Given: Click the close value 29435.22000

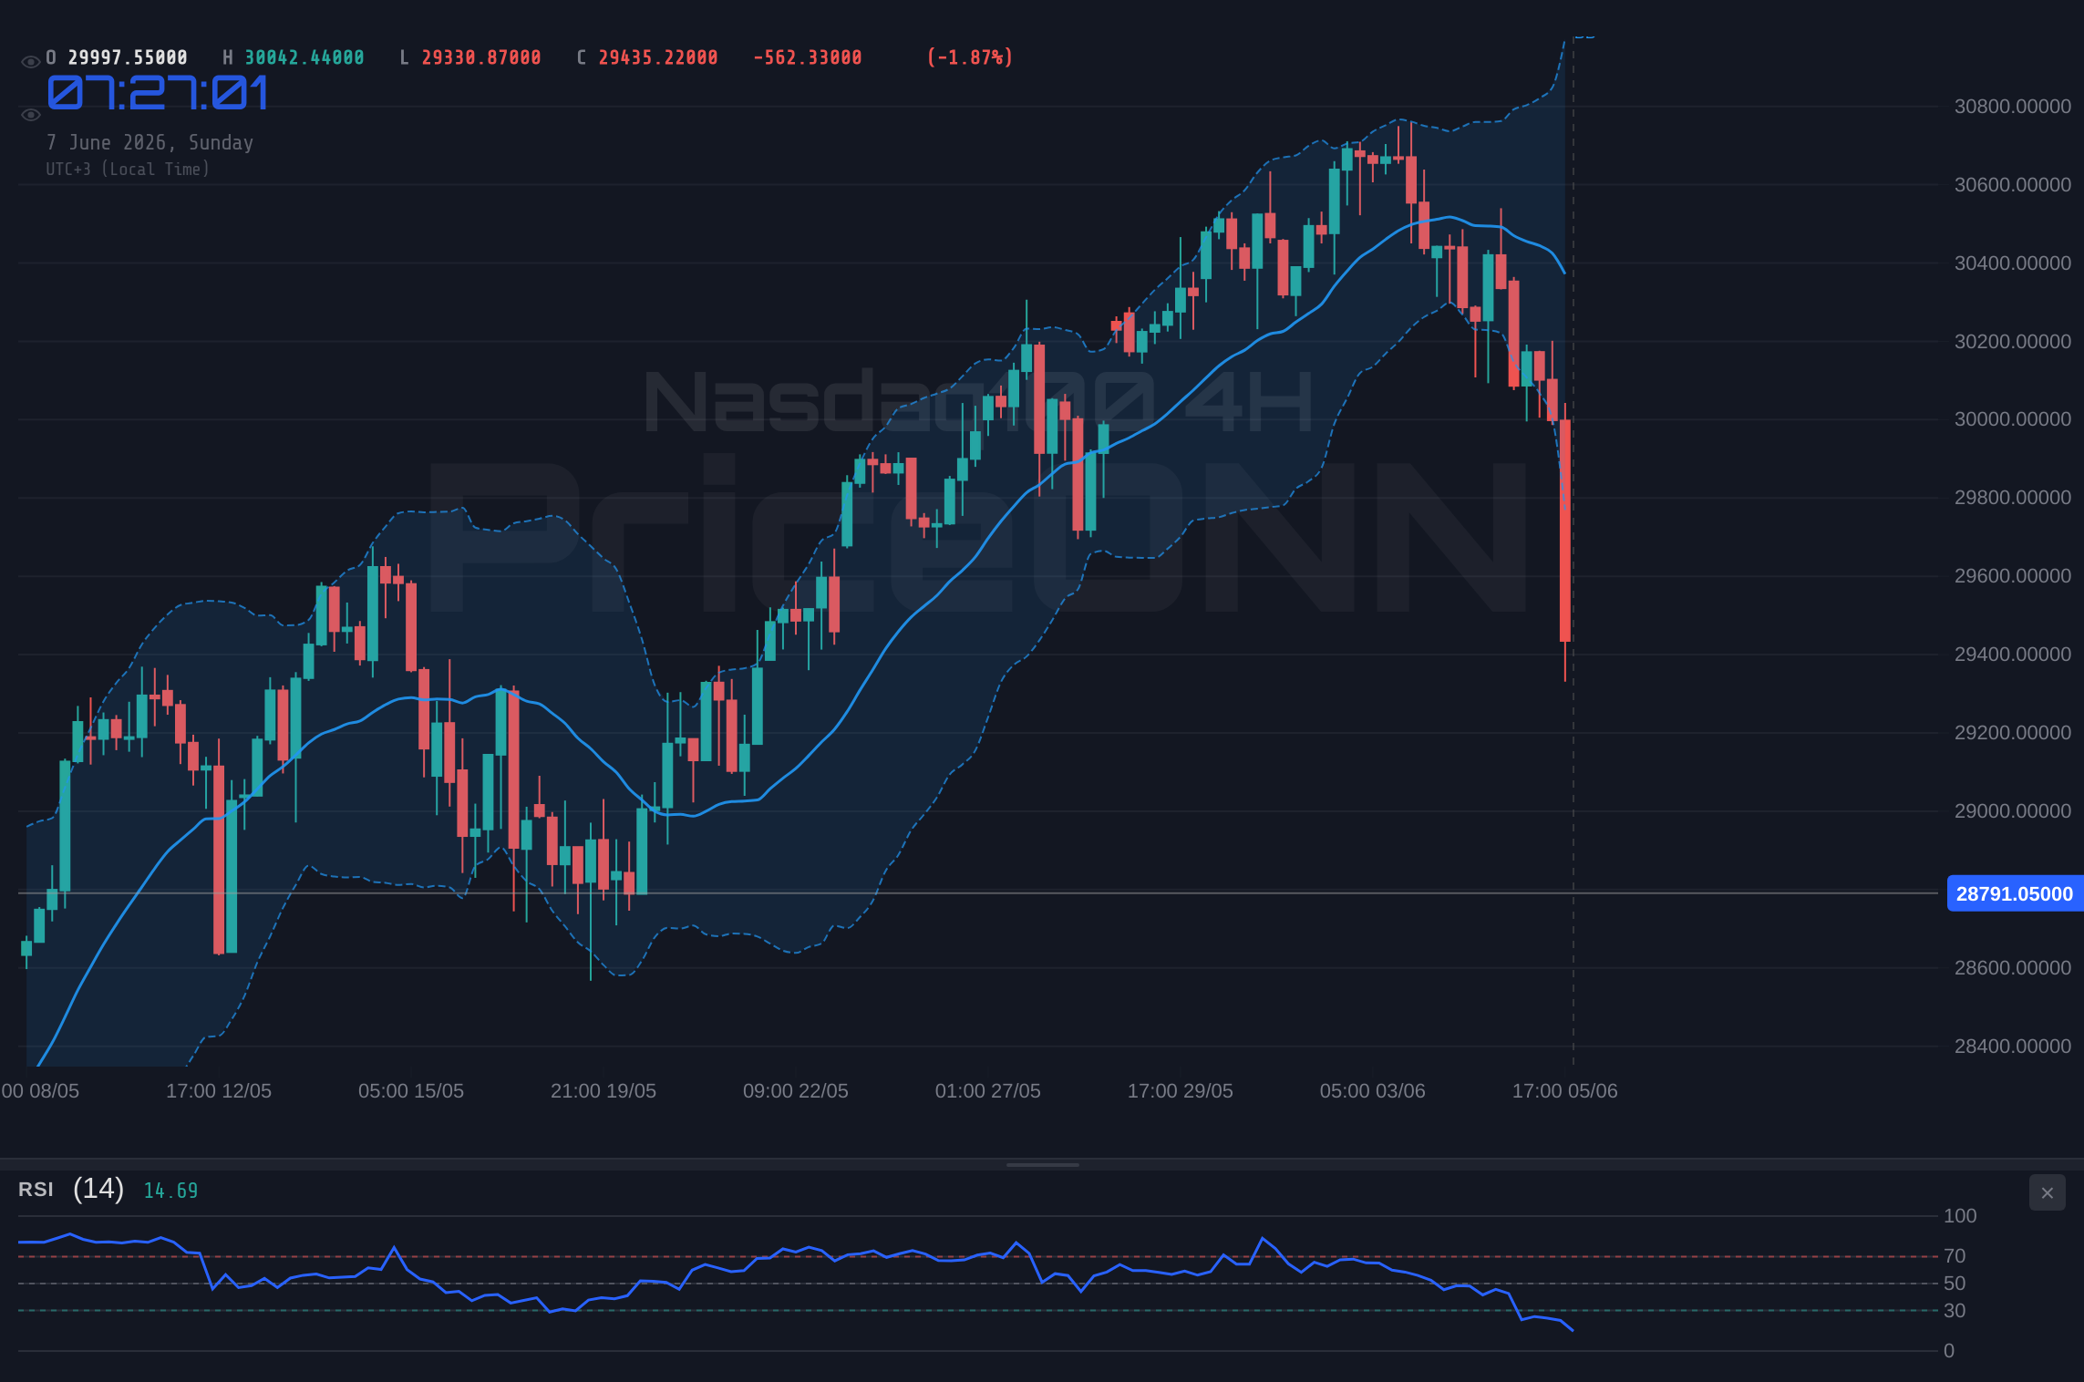Looking at the screenshot, I should click(658, 57).
